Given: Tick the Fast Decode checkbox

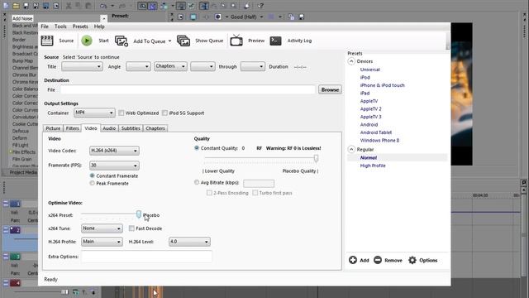Looking at the screenshot, I should 131,228.
